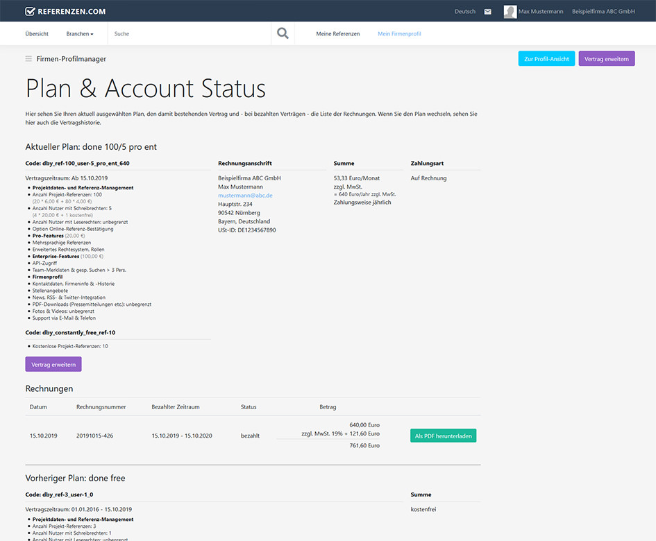Open Meine Referenzen tab
Screen dimensions: 656x541
pos(337,34)
